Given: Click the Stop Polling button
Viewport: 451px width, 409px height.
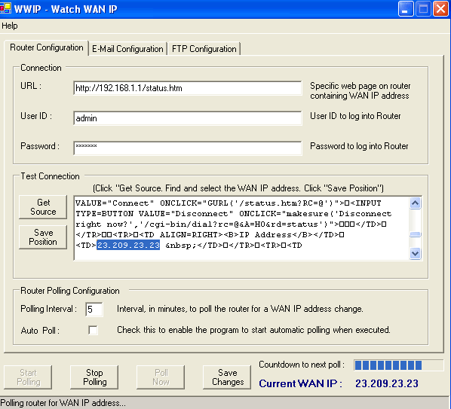Looking at the screenshot, I should (x=94, y=377).
